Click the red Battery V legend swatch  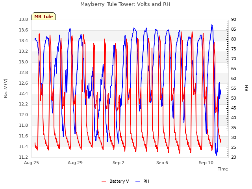click(104, 182)
